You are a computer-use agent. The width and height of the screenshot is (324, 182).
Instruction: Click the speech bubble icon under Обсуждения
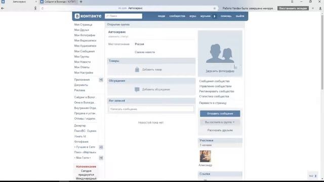point(137,89)
